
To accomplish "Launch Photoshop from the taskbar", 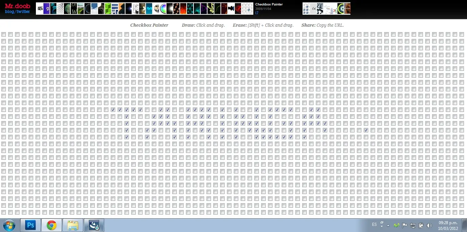I will pos(30,225).
